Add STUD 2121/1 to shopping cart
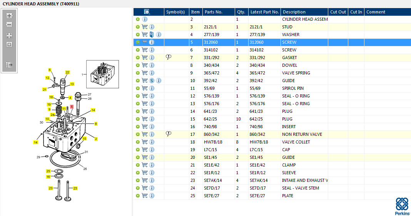411x216 pixels. click(145, 27)
